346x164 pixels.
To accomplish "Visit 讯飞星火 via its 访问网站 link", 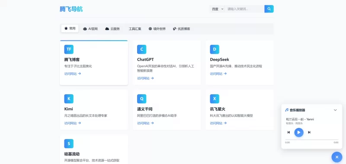I will (x=218, y=123).
